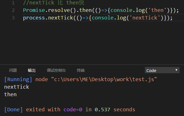Viewport: 184px width, 116px height.
Task: Click the Promise keyword on line 2
Action: (34, 10)
